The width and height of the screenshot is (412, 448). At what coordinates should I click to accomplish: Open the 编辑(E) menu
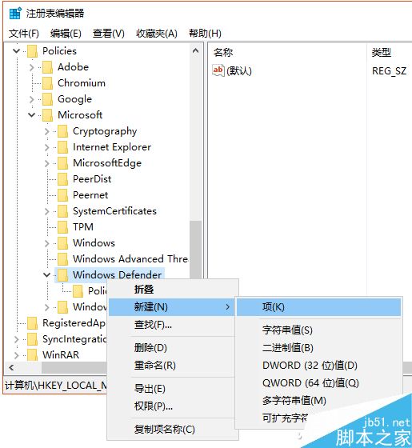[x=66, y=34]
